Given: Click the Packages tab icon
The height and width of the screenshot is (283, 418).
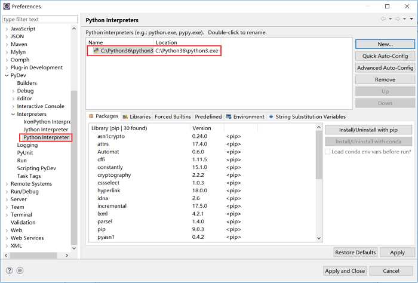Looking at the screenshot, I should pos(91,116).
